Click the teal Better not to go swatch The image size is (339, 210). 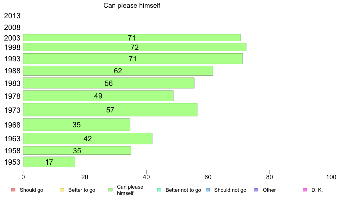pyautogui.click(x=159, y=190)
